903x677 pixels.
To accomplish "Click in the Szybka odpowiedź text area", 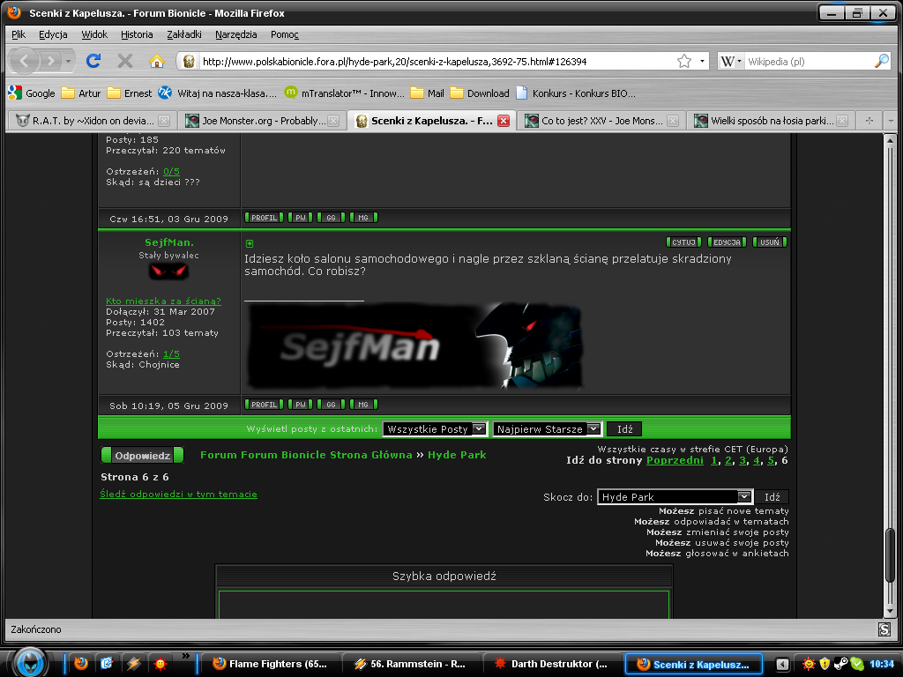I will click(x=444, y=605).
